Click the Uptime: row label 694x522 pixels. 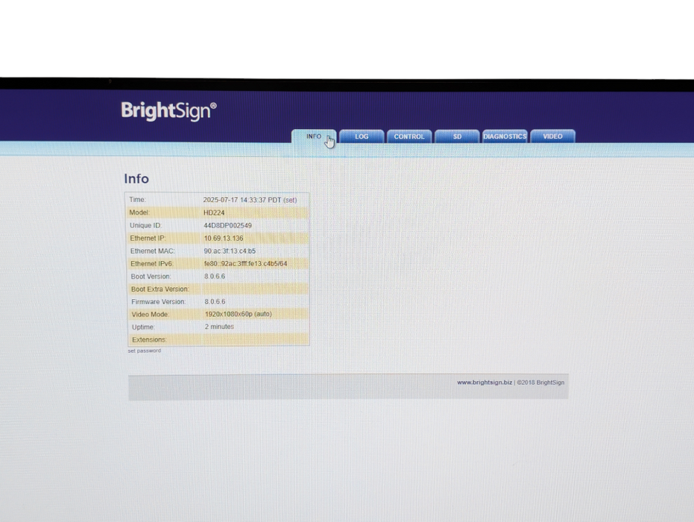tap(143, 327)
